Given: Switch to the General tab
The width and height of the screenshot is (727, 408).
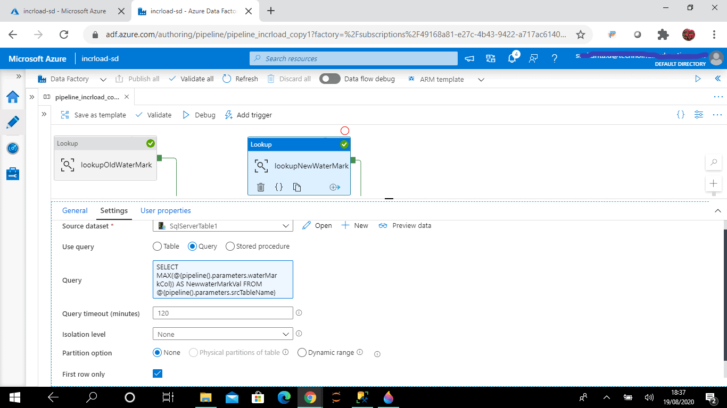Looking at the screenshot, I should click(x=75, y=210).
